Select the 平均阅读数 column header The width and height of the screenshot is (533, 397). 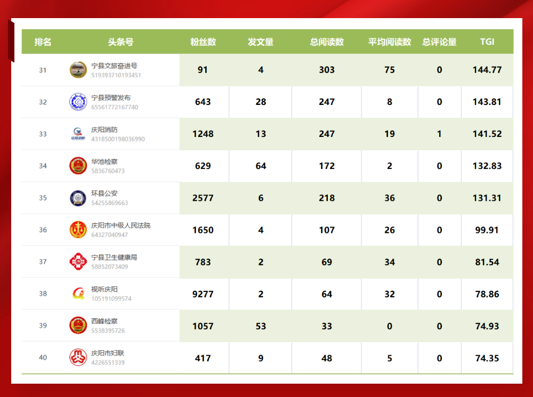point(390,42)
